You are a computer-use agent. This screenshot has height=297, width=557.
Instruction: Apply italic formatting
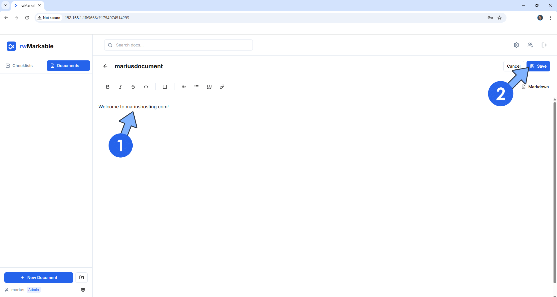120,87
